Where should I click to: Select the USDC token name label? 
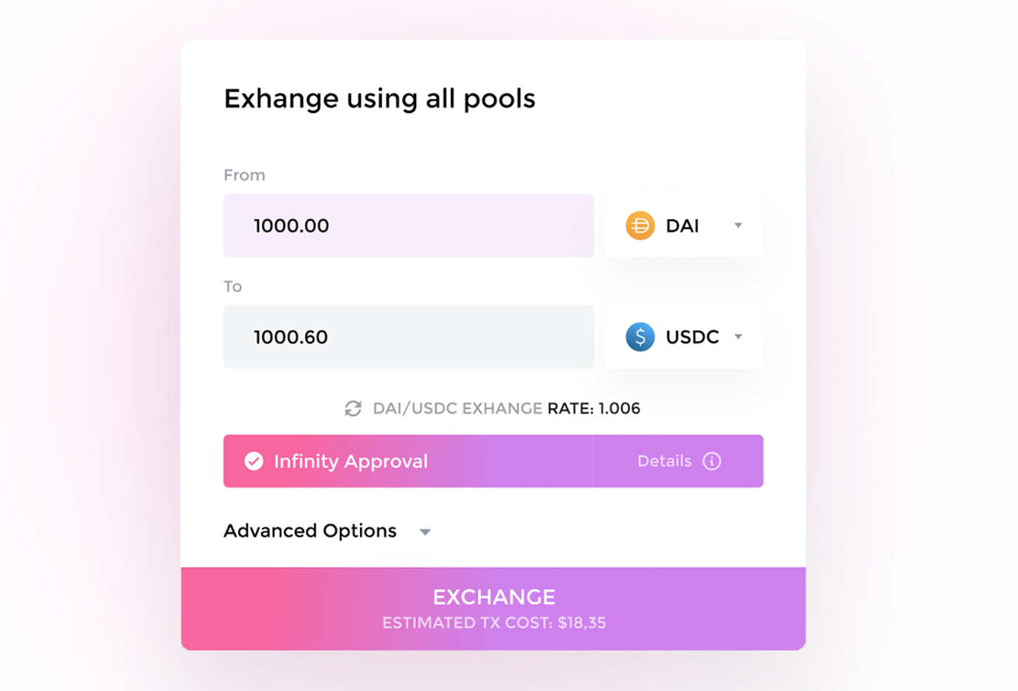692,337
